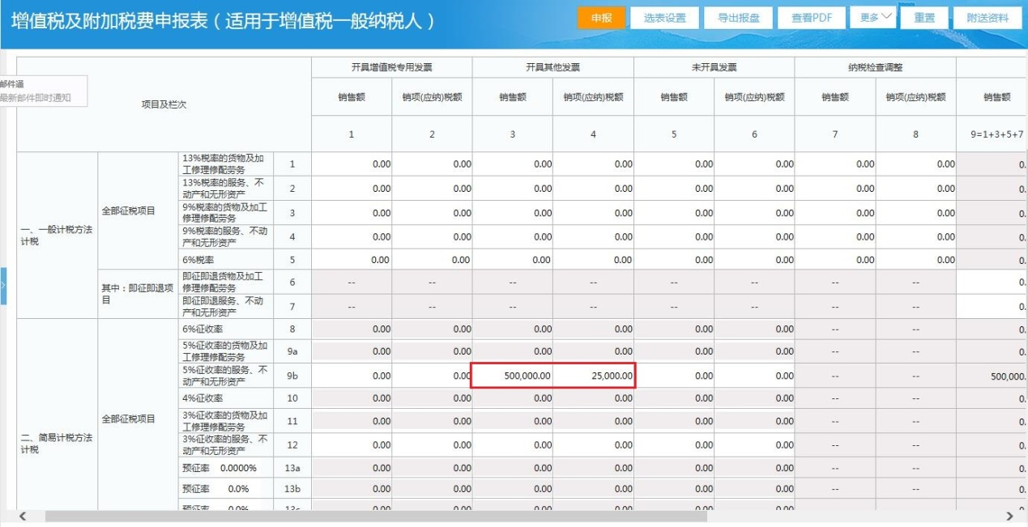Screen dimensions: 1028x527
Task: Select row 9b tax cell showing 25,000.00
Action: tap(594, 376)
